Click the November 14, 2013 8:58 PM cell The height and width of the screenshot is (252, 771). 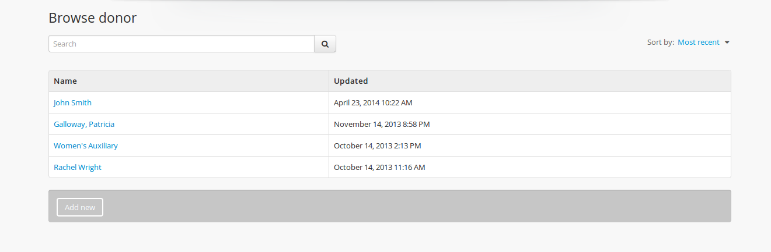click(382, 125)
